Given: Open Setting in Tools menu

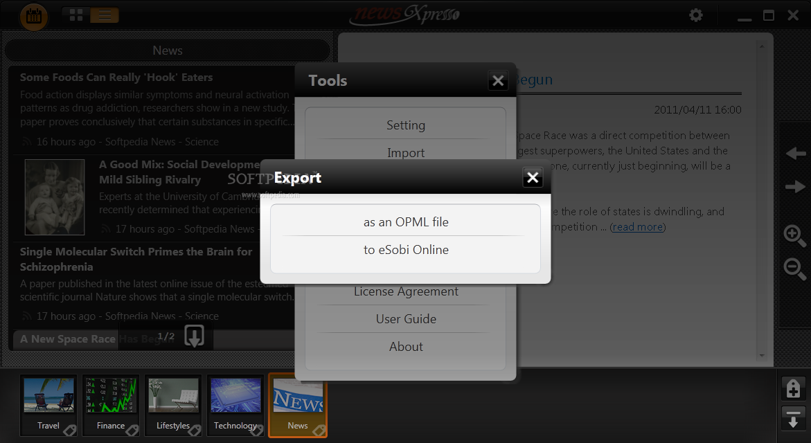Looking at the screenshot, I should 406,125.
